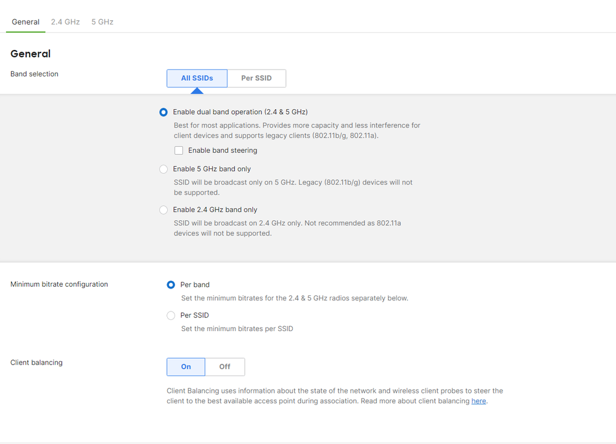Viewport: 616px width, 444px height.
Task: Open the 5 GHz tab
Action: tap(102, 22)
